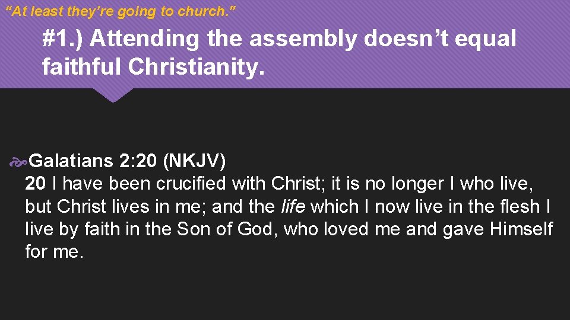Screen dimensions: 570x320
Task: Click 'faithful Christianity.' in the heading
Action: point(153,67)
